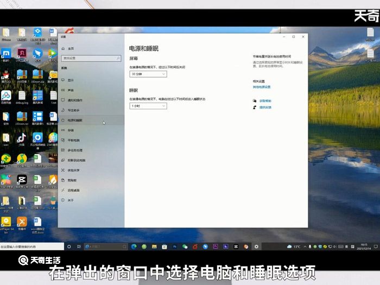Open 剪映 CapCut desktop icon
380x285 pixels.
tap(22, 181)
